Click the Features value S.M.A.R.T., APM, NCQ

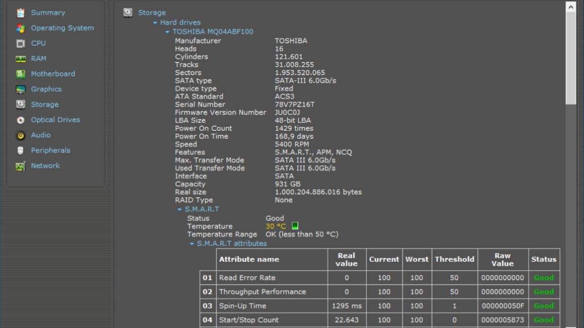(x=313, y=152)
